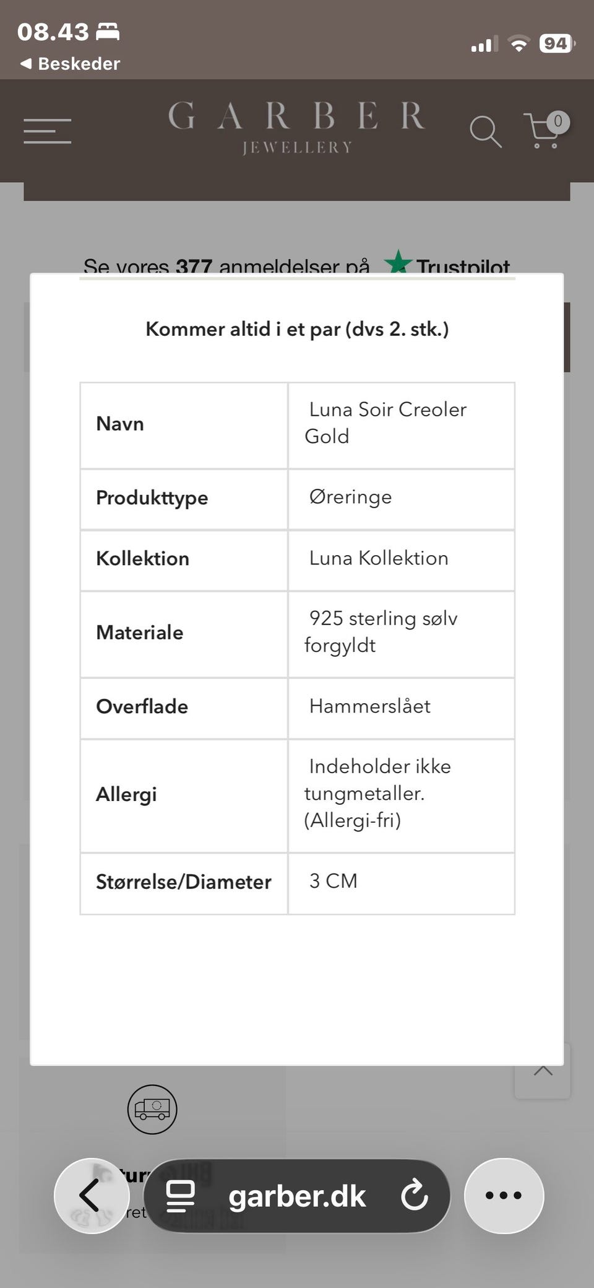Viewport: 594px width, 1288px height.
Task: Return to the Beskeder app
Action: pos(70,64)
